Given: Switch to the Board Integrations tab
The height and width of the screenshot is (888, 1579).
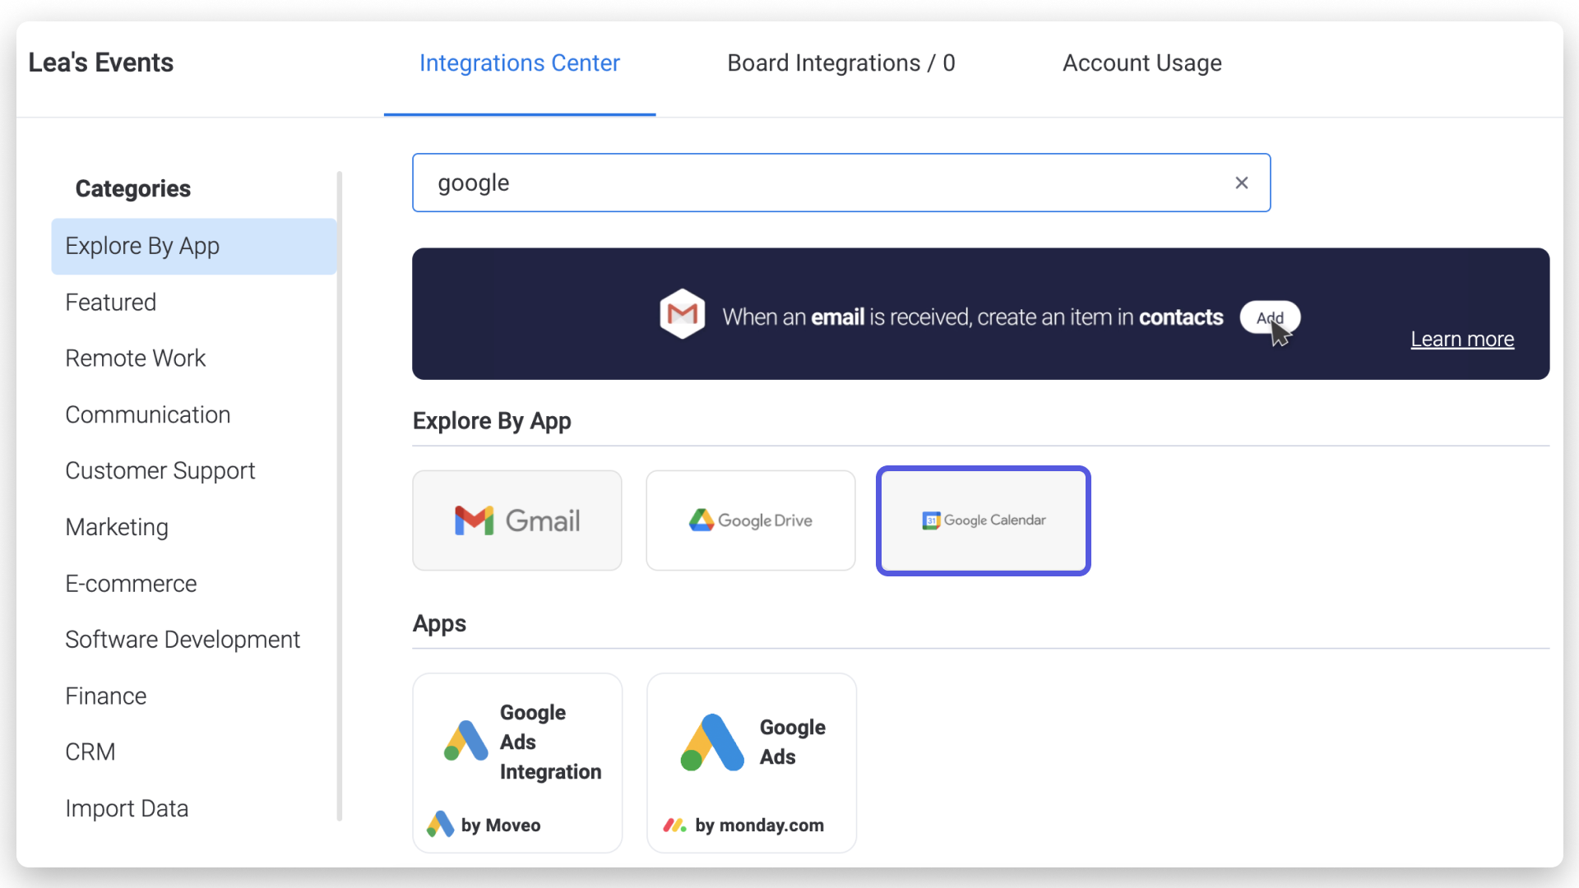Looking at the screenshot, I should pyautogui.click(x=841, y=62).
